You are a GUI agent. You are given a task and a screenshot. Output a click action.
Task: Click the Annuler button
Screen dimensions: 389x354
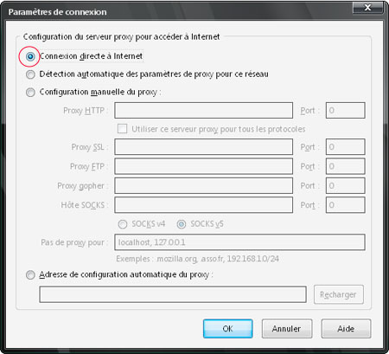[287, 329]
